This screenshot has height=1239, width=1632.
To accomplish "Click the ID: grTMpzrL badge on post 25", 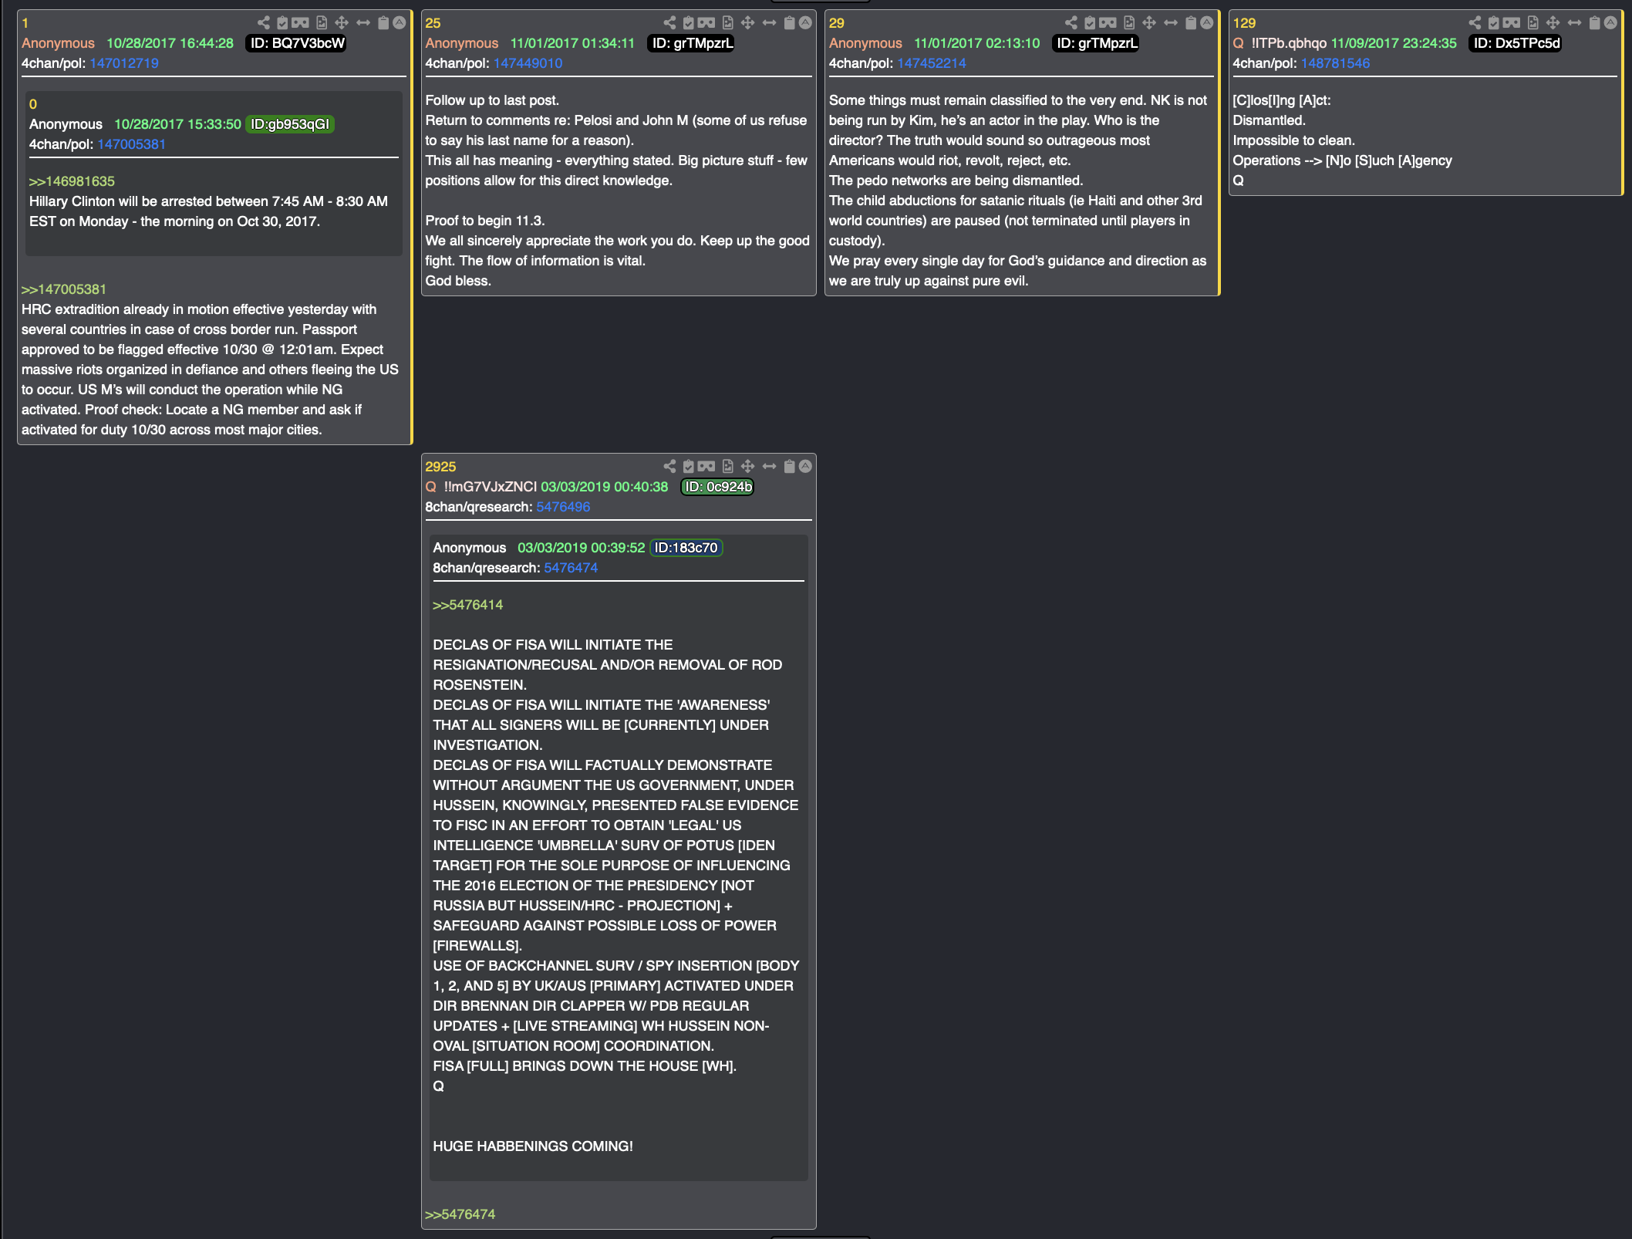I will (x=693, y=43).
